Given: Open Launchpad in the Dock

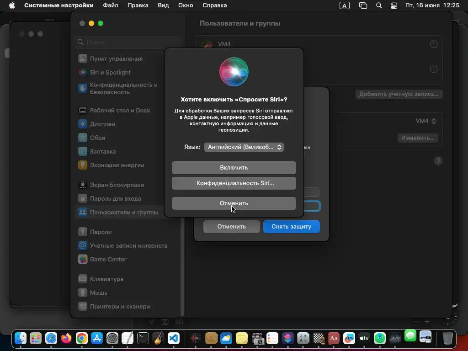Looking at the screenshot, I should click(x=36, y=338).
